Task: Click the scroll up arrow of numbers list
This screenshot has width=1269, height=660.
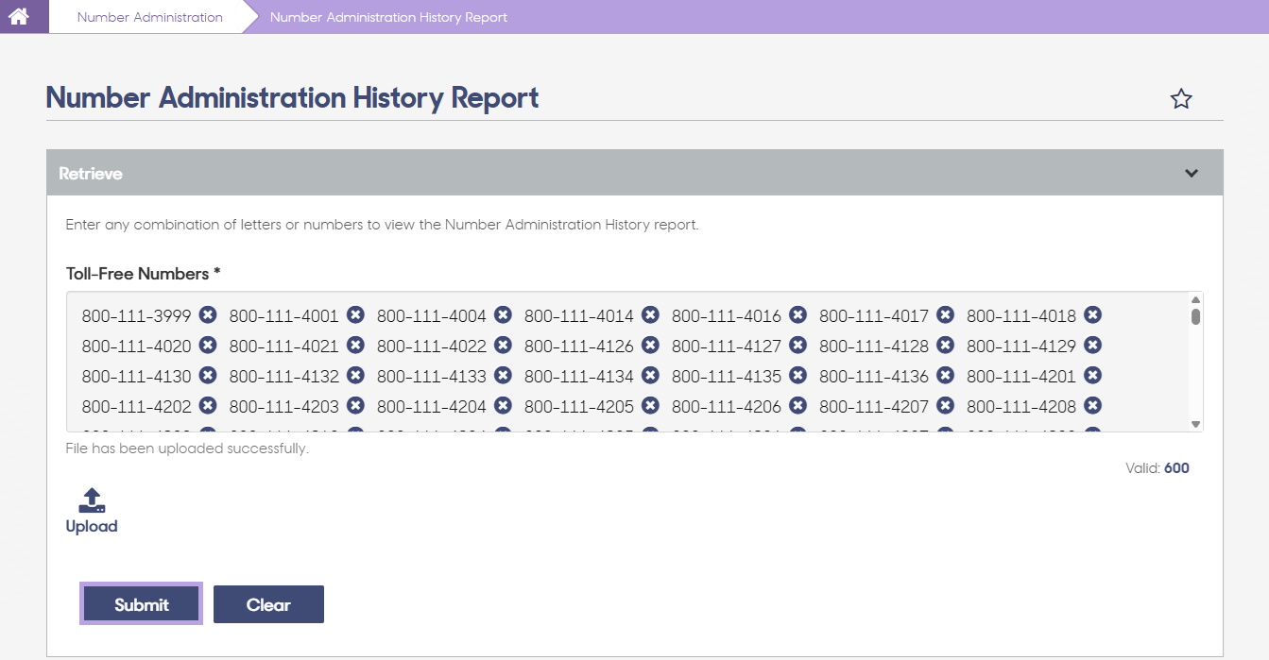Action: [1196, 299]
